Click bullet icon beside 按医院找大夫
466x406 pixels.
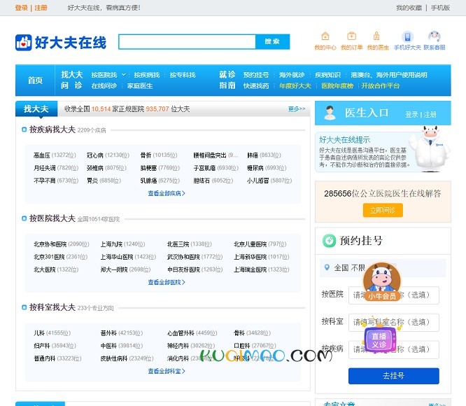pyautogui.click(x=24, y=218)
